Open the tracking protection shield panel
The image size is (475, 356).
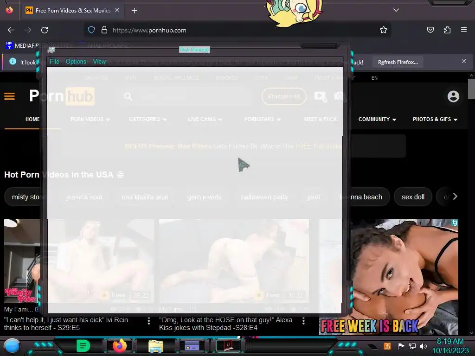pos(91,30)
